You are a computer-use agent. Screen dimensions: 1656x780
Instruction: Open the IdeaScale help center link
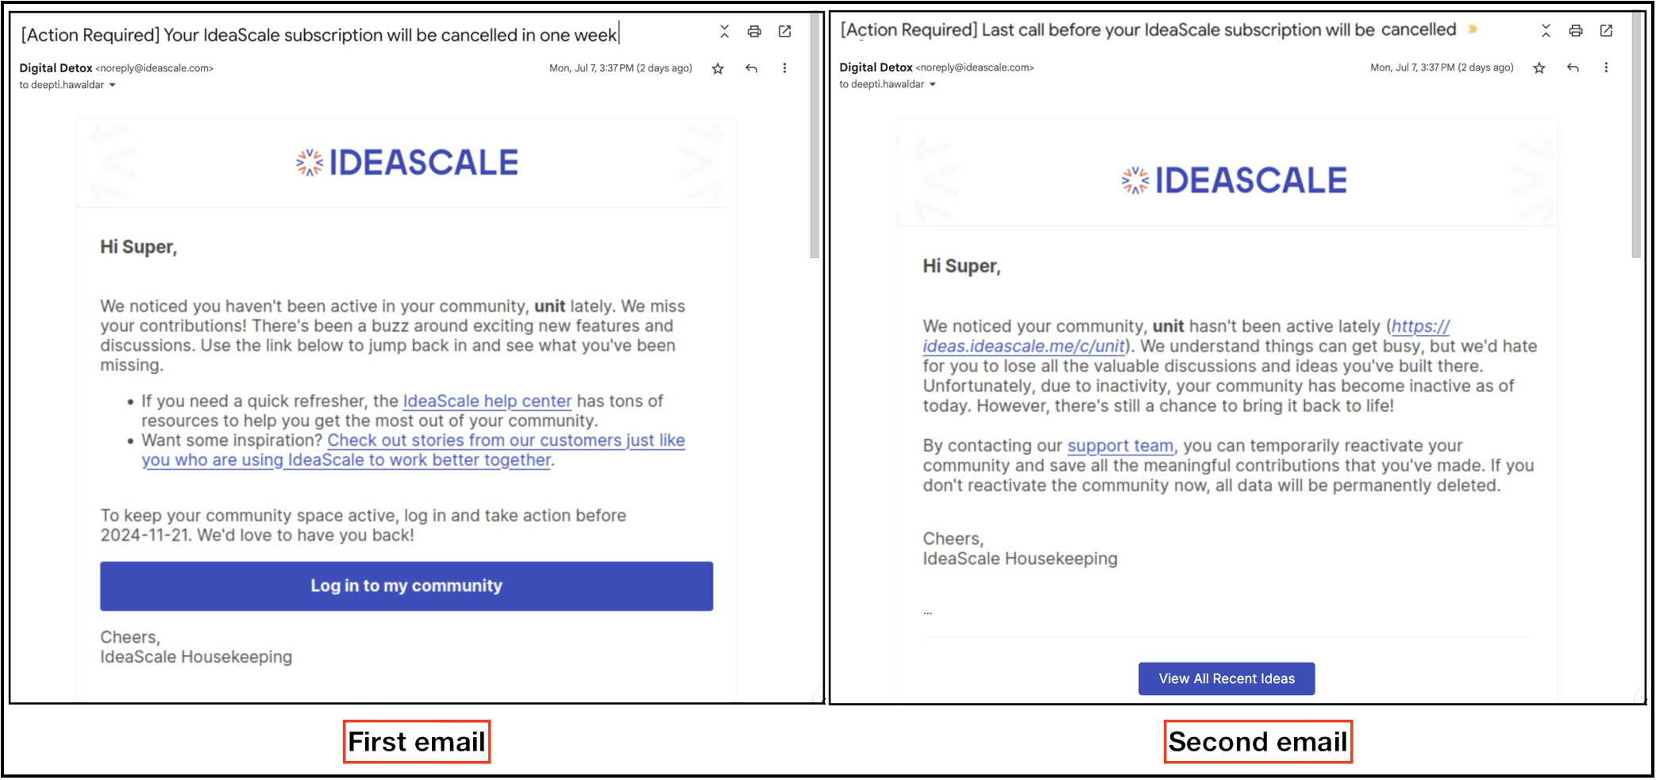487,401
